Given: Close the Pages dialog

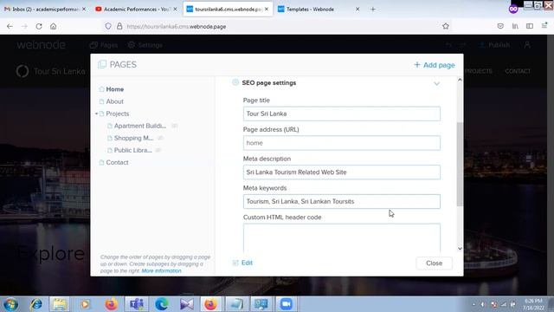Looking at the screenshot, I should [434, 263].
